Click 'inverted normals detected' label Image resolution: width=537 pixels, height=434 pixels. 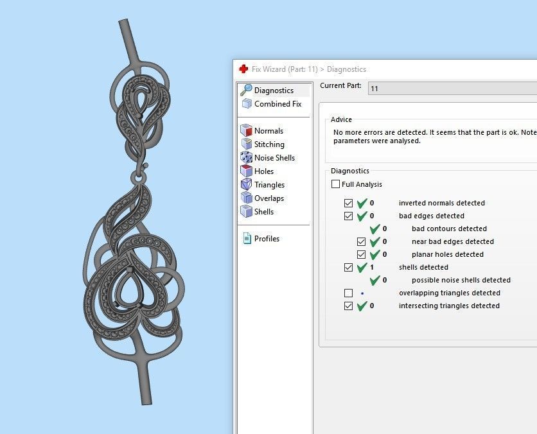pos(442,203)
